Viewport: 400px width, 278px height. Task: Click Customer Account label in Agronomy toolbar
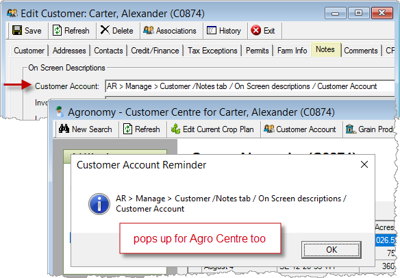tap(306, 129)
